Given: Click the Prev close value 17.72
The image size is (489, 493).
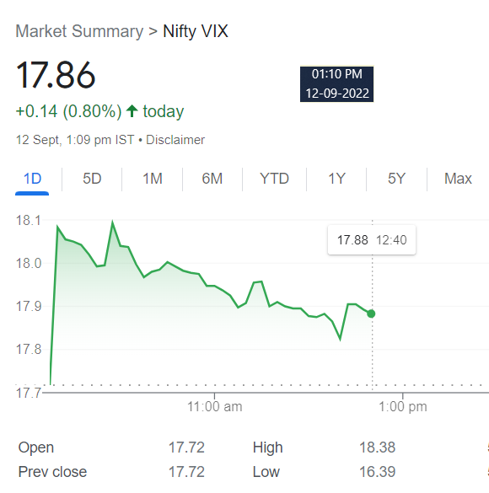Looking at the screenshot, I should 186,472.
